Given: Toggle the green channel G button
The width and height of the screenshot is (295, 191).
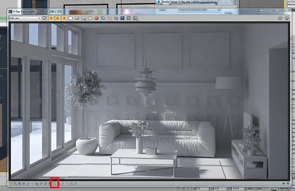Looking at the screenshot, I should (57, 18).
